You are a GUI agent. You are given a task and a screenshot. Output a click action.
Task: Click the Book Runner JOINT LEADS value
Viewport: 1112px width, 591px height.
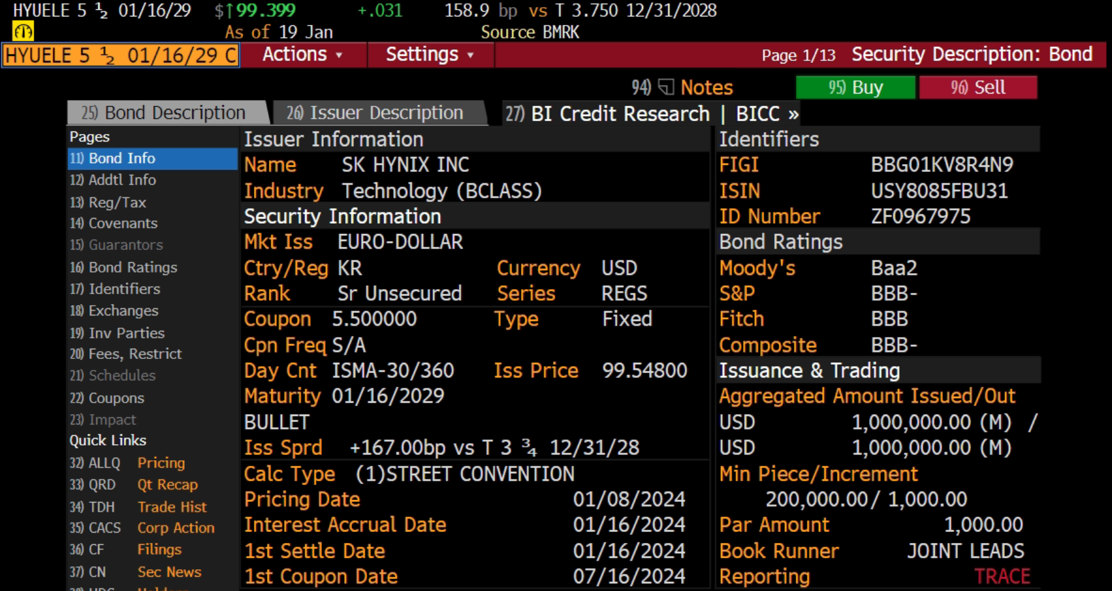click(x=966, y=551)
